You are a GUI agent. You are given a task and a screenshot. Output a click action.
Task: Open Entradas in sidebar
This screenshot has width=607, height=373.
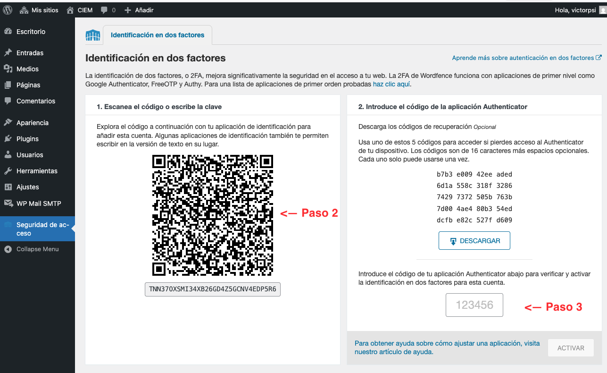[x=30, y=53]
